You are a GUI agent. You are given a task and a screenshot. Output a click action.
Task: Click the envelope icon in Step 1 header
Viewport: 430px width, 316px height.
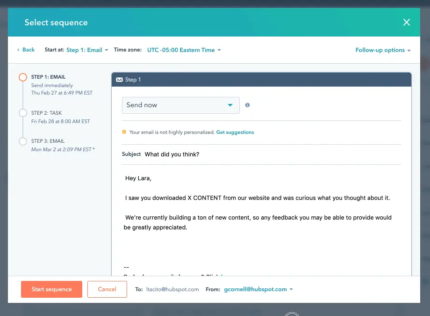119,80
